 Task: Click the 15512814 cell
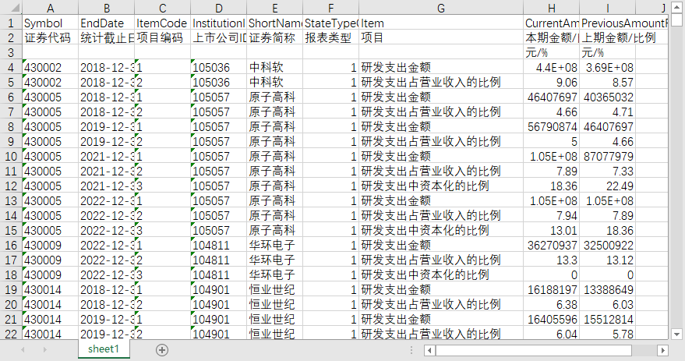(x=608, y=319)
